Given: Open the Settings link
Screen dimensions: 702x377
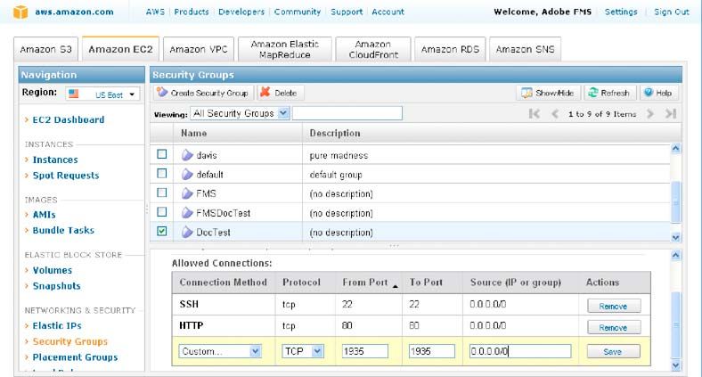Looking at the screenshot, I should tap(621, 12).
